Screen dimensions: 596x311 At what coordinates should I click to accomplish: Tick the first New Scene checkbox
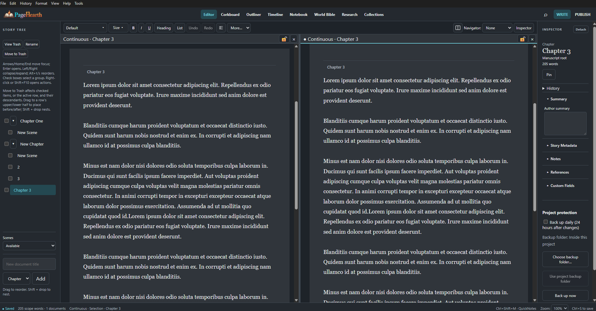[x=10, y=133]
